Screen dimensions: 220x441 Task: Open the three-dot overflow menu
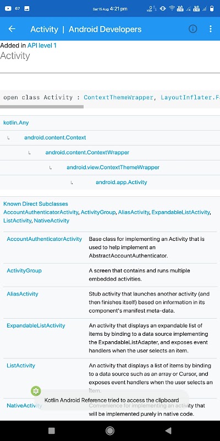pyautogui.click(x=211, y=29)
